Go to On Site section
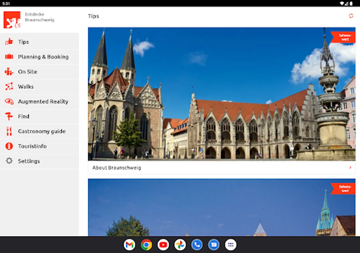 pos(39,72)
